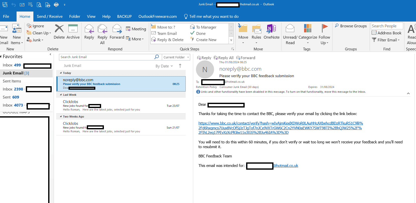416x203 pixels.
Task: Open the ClickJobs email from Sun 21/07
Action: click(x=121, y=127)
